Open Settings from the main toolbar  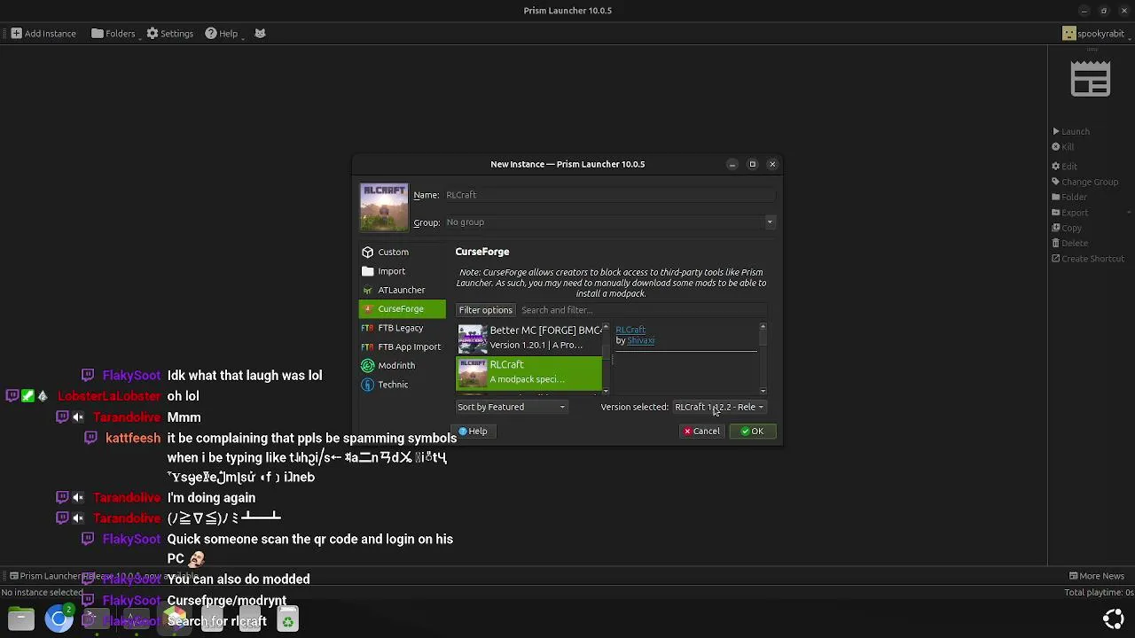pos(169,34)
